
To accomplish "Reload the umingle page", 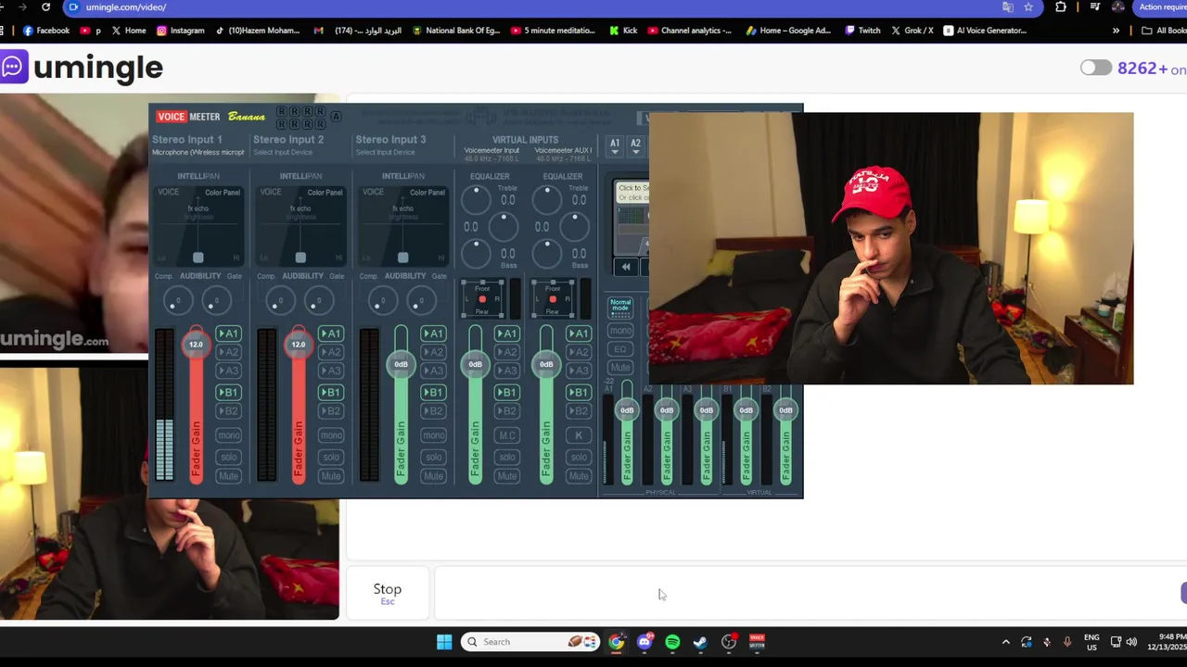I will click(45, 6).
